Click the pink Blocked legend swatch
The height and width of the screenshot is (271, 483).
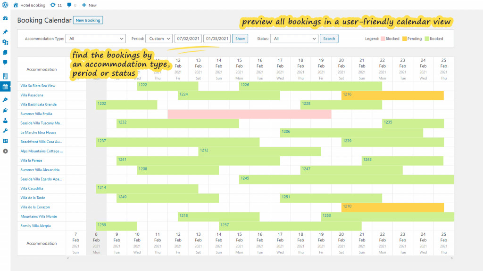coord(383,39)
